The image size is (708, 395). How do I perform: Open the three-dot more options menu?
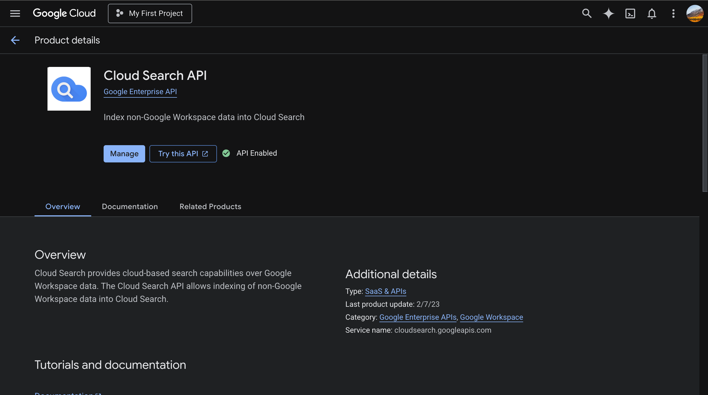click(673, 13)
